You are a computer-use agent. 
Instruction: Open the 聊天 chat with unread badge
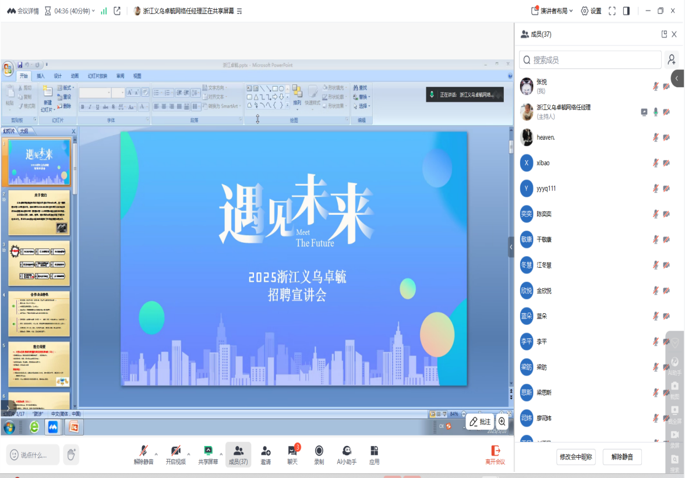[292, 455]
